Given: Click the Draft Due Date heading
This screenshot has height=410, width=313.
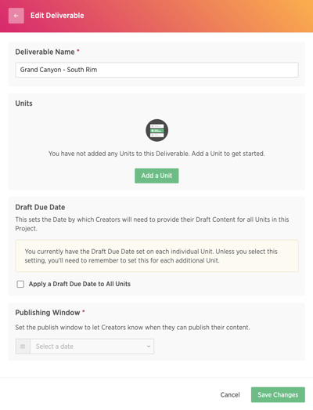Looking at the screenshot, I should point(40,208).
